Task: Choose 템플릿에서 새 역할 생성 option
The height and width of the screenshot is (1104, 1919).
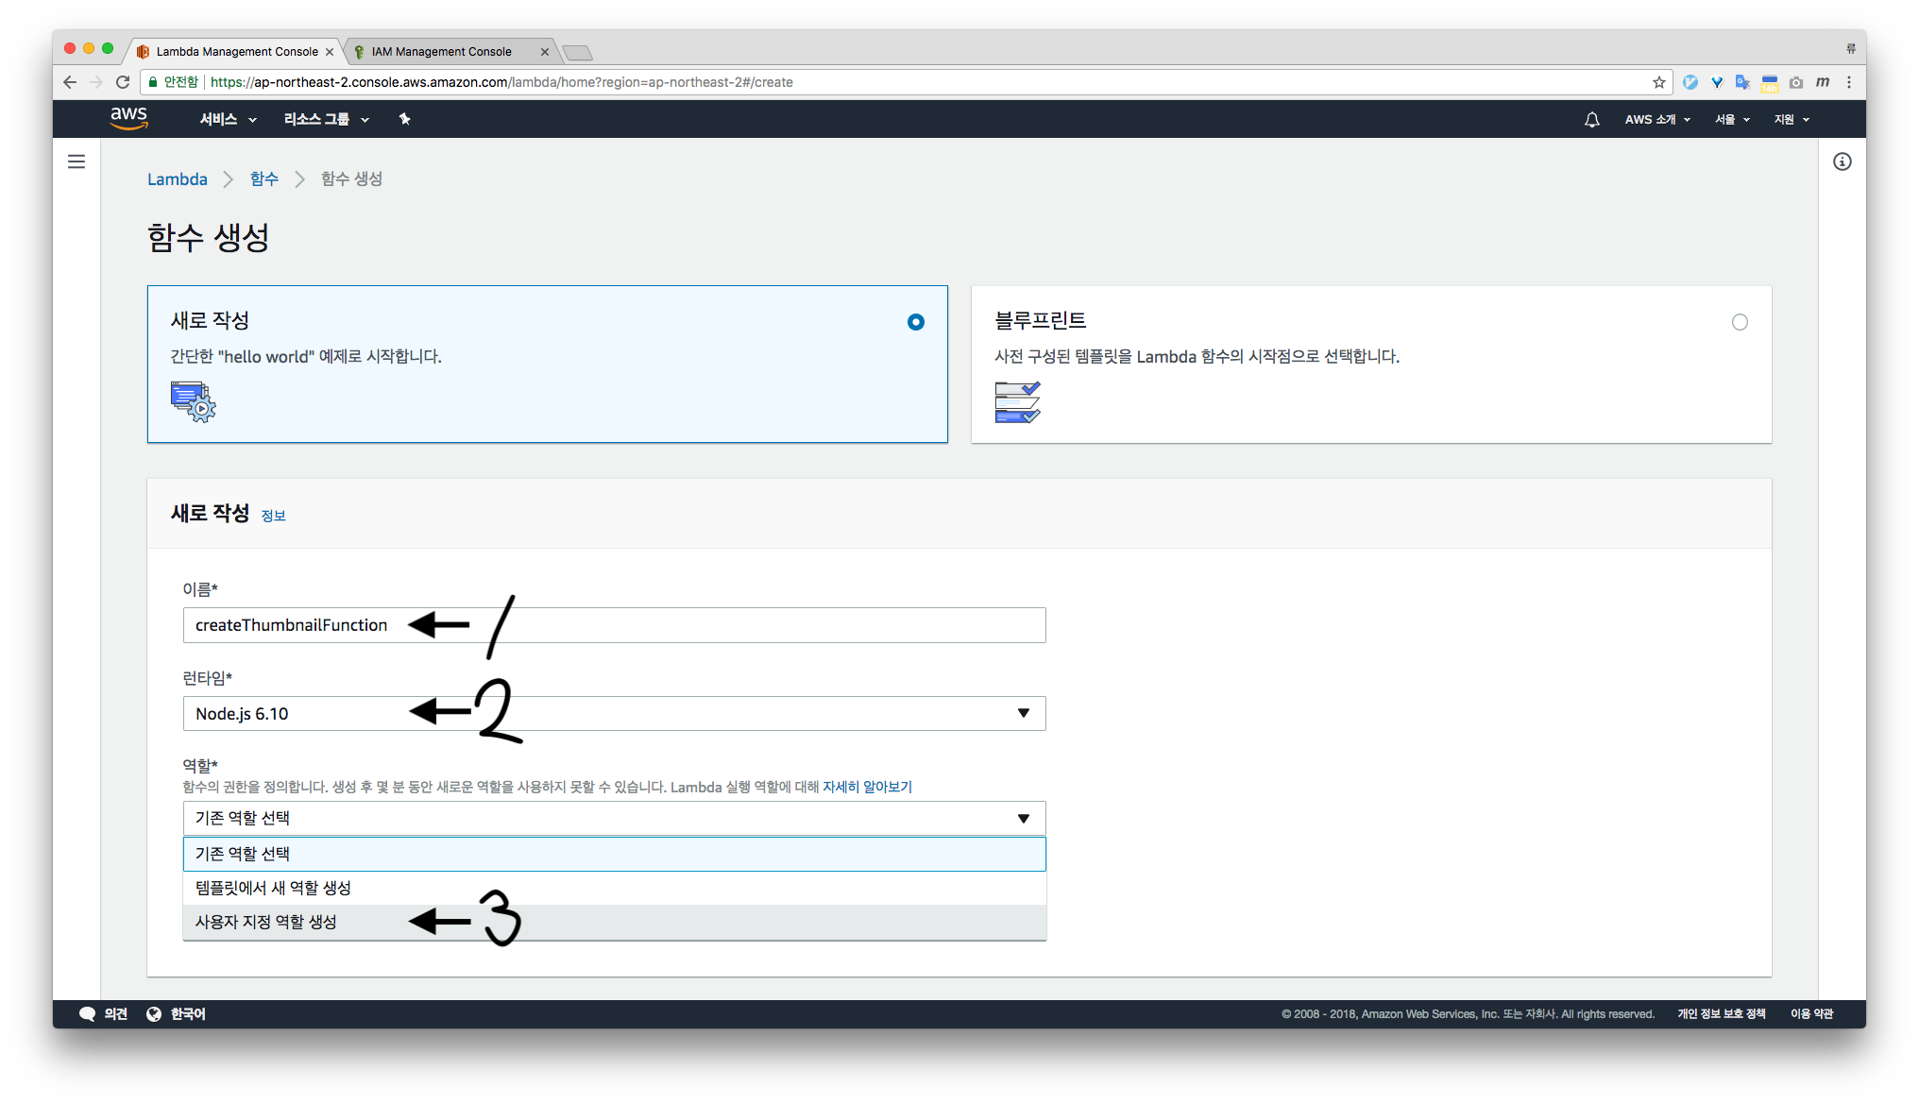Action: [x=273, y=888]
